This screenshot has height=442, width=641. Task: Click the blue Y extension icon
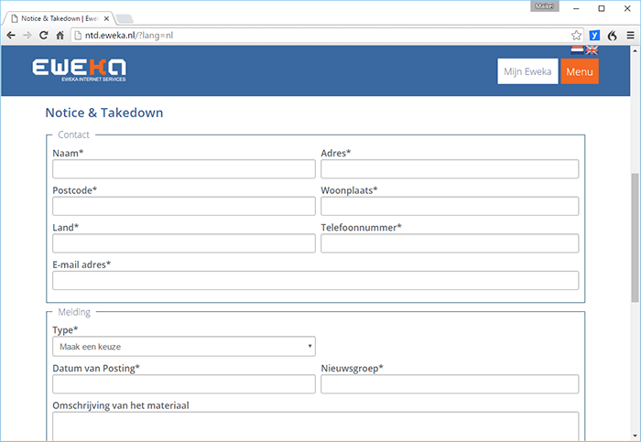point(594,36)
